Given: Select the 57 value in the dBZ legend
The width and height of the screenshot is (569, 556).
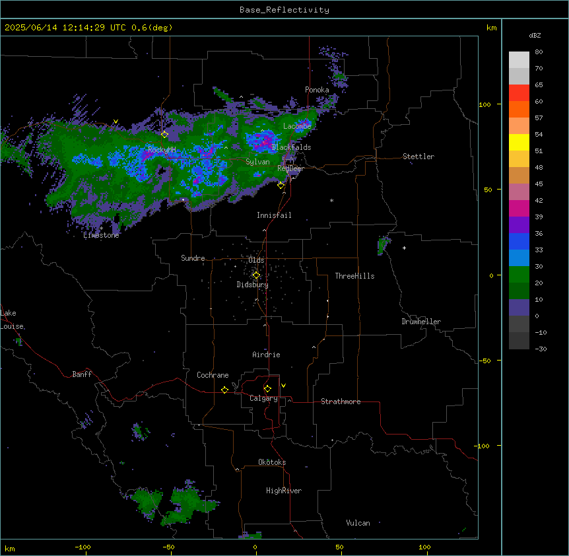Looking at the screenshot, I should click(539, 118).
